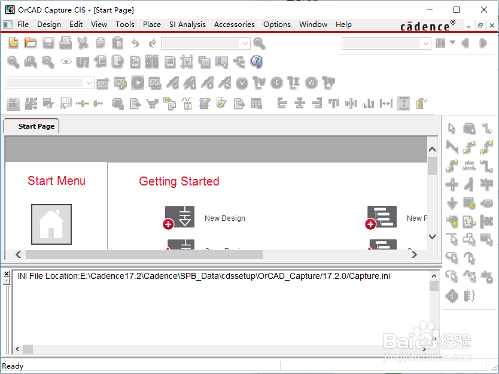Click the session log horizontal scroll left arrow

pos(17,349)
